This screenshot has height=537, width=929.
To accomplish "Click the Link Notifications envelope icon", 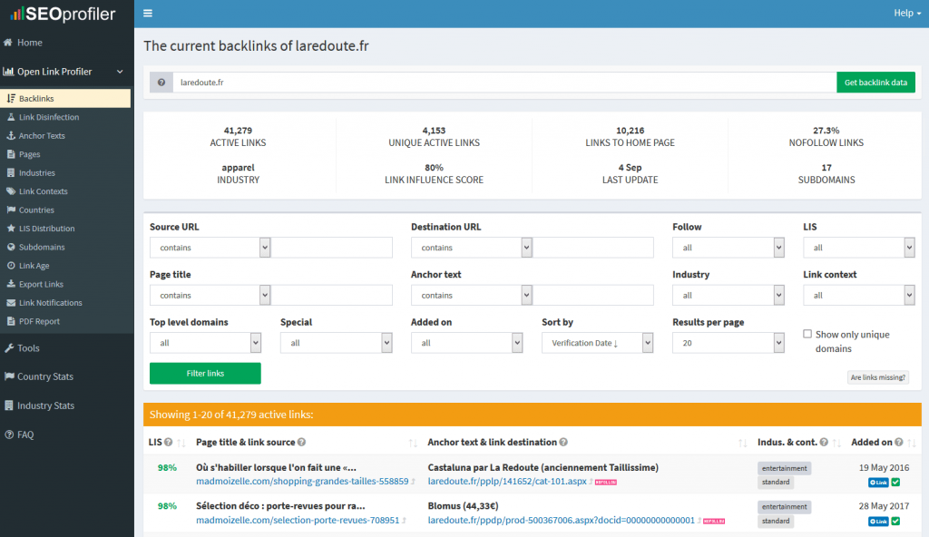I will point(11,302).
